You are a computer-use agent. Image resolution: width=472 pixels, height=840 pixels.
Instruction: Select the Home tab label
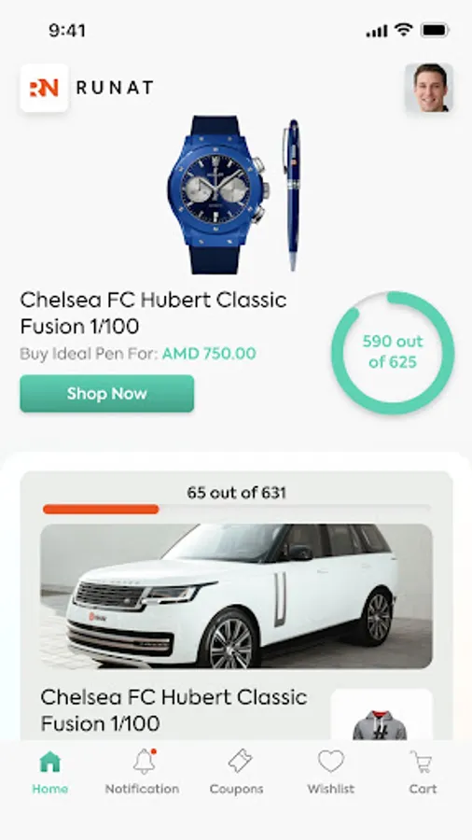pos(49,789)
